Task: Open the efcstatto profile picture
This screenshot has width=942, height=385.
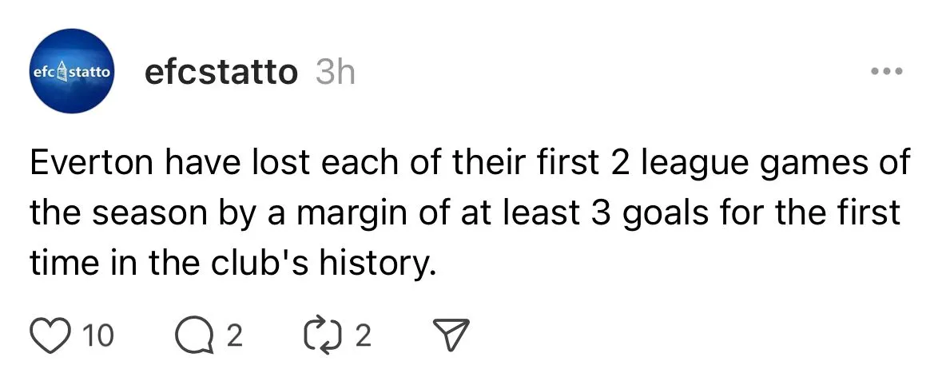Action: (71, 72)
